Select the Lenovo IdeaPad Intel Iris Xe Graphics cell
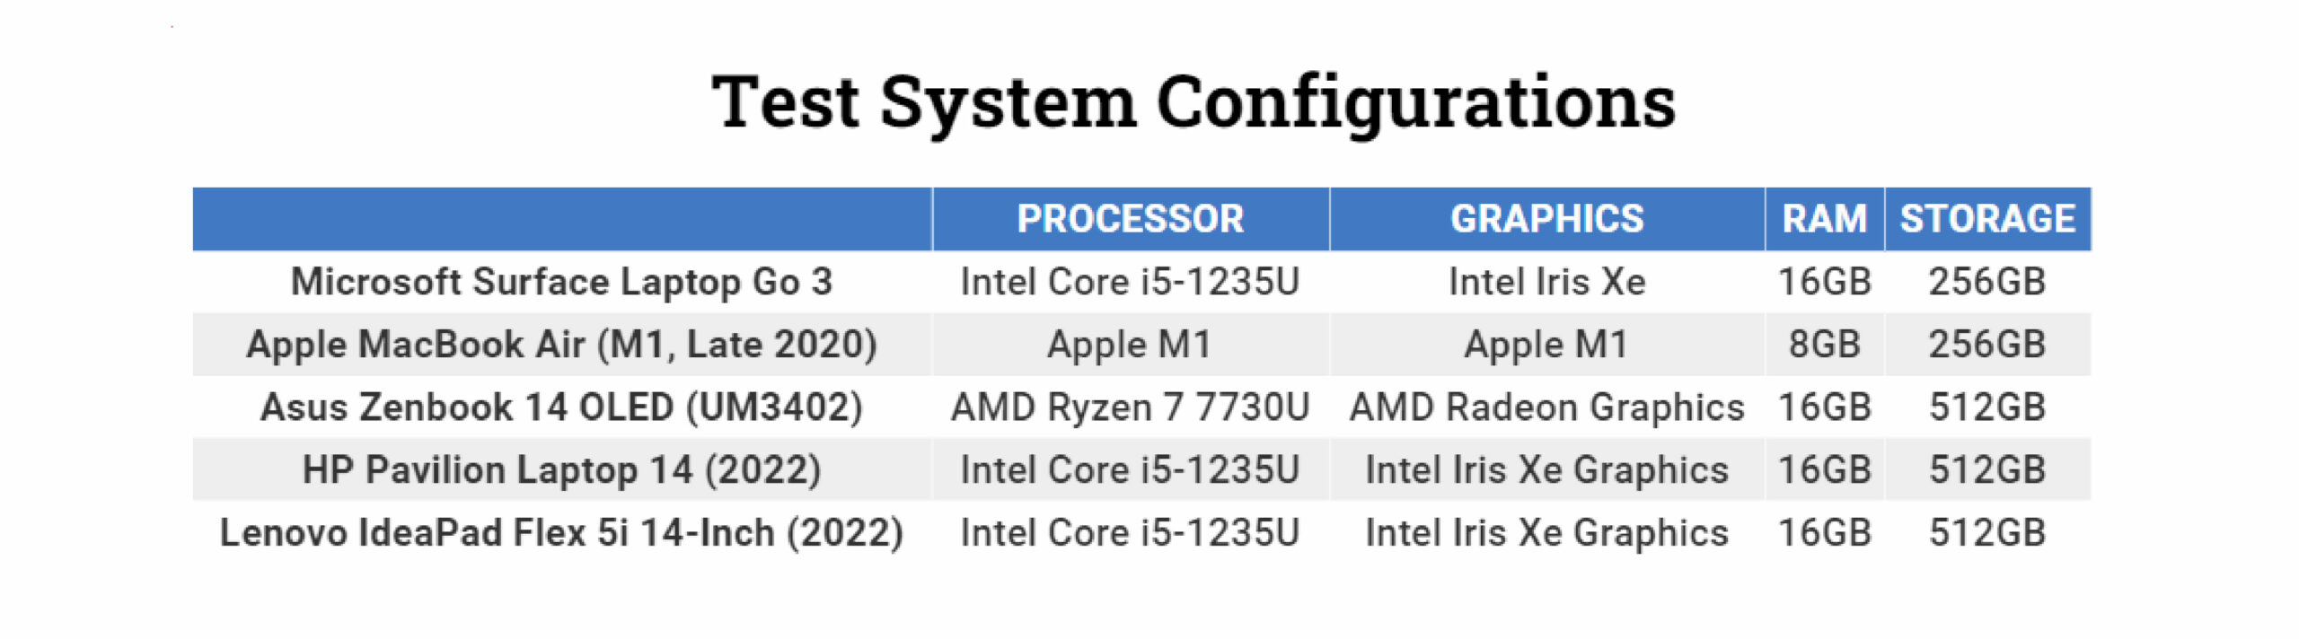The width and height of the screenshot is (2299, 639). 1546,533
